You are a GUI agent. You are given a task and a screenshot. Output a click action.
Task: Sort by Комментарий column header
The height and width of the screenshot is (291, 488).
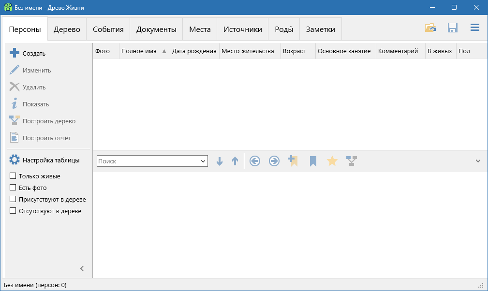click(400, 51)
